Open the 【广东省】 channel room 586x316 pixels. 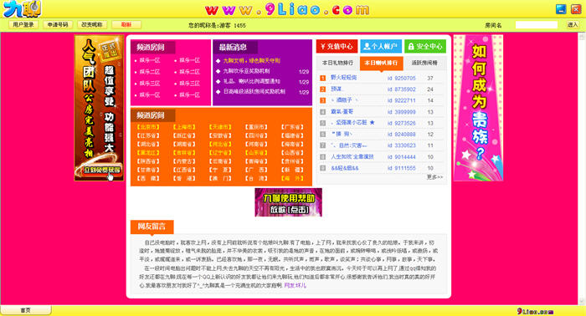292,127
